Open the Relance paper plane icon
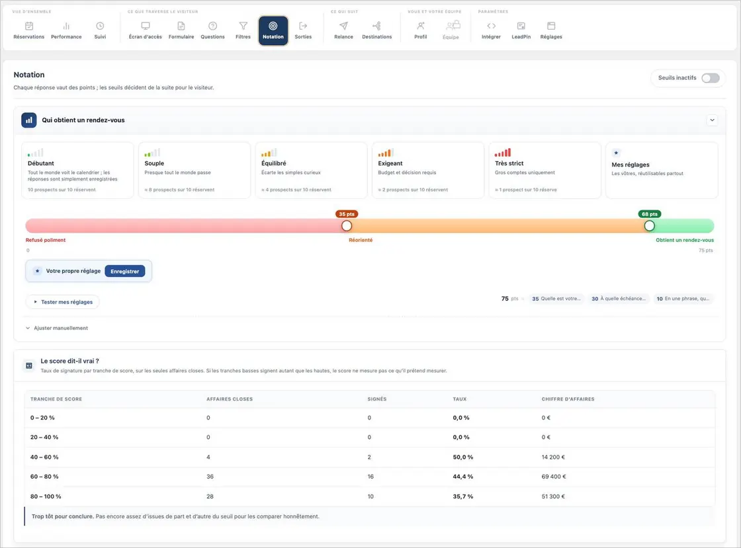Image resolution: width=741 pixels, height=548 pixels. (343, 26)
